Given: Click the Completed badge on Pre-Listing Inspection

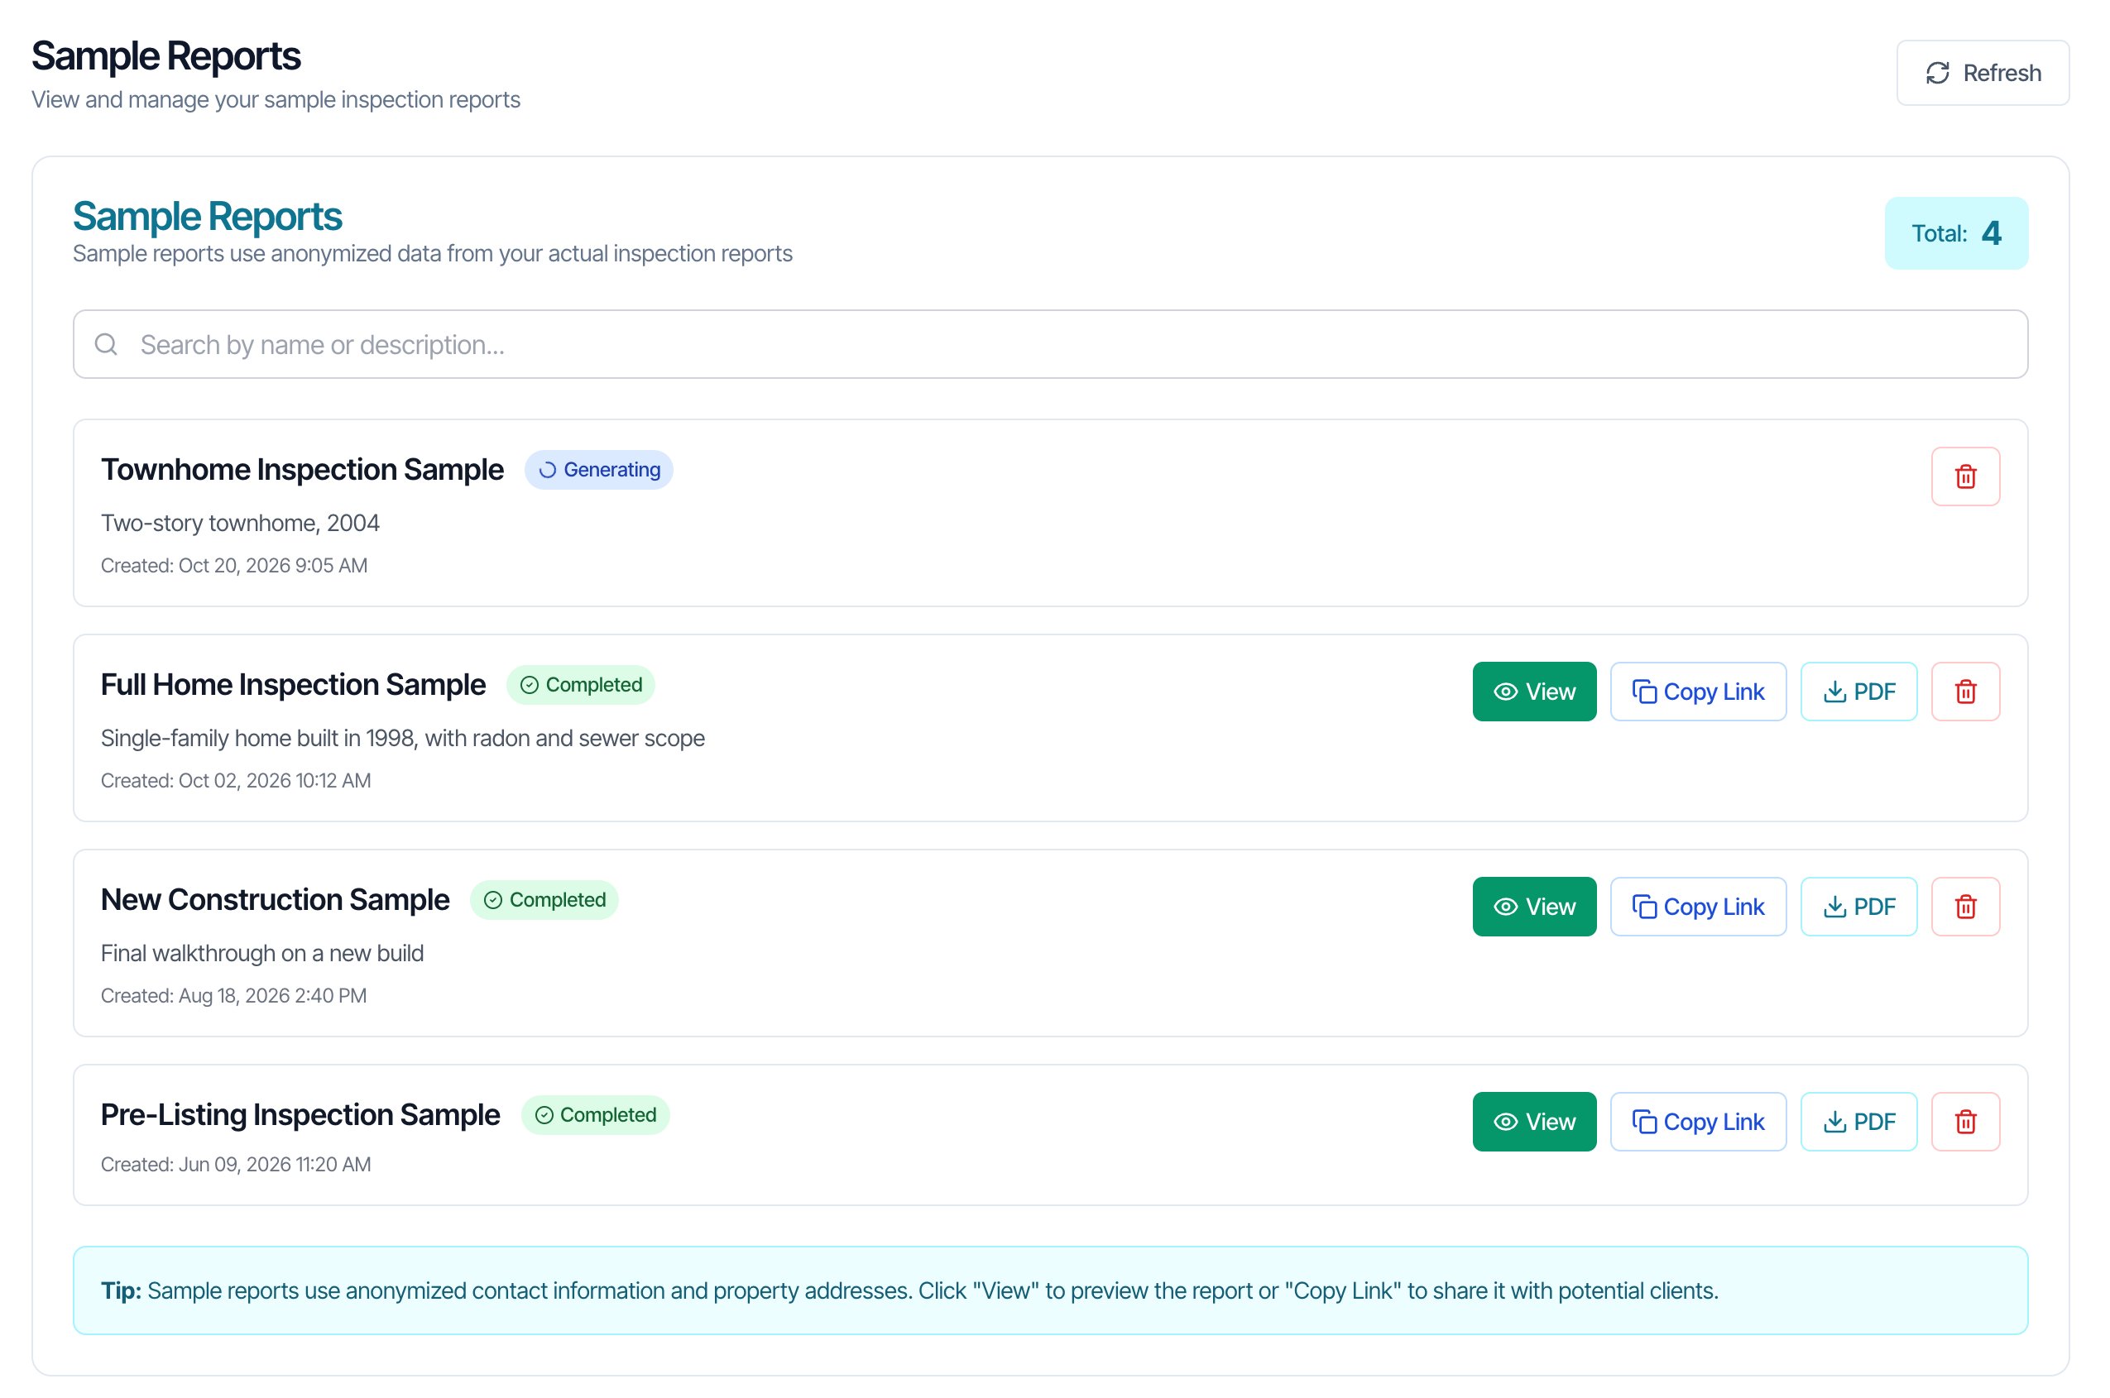Looking at the screenshot, I should [595, 1114].
